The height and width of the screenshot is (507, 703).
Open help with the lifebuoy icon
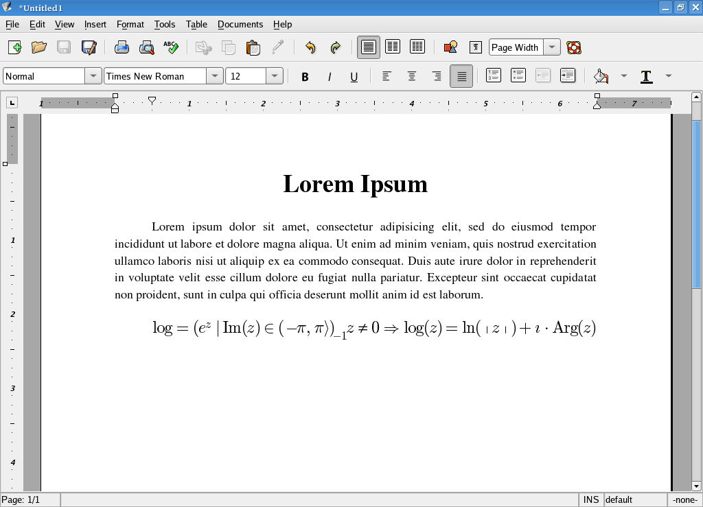[574, 47]
